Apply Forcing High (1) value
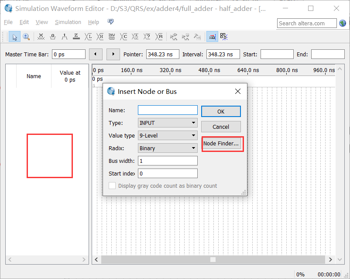 pyautogui.click(x=65, y=37)
